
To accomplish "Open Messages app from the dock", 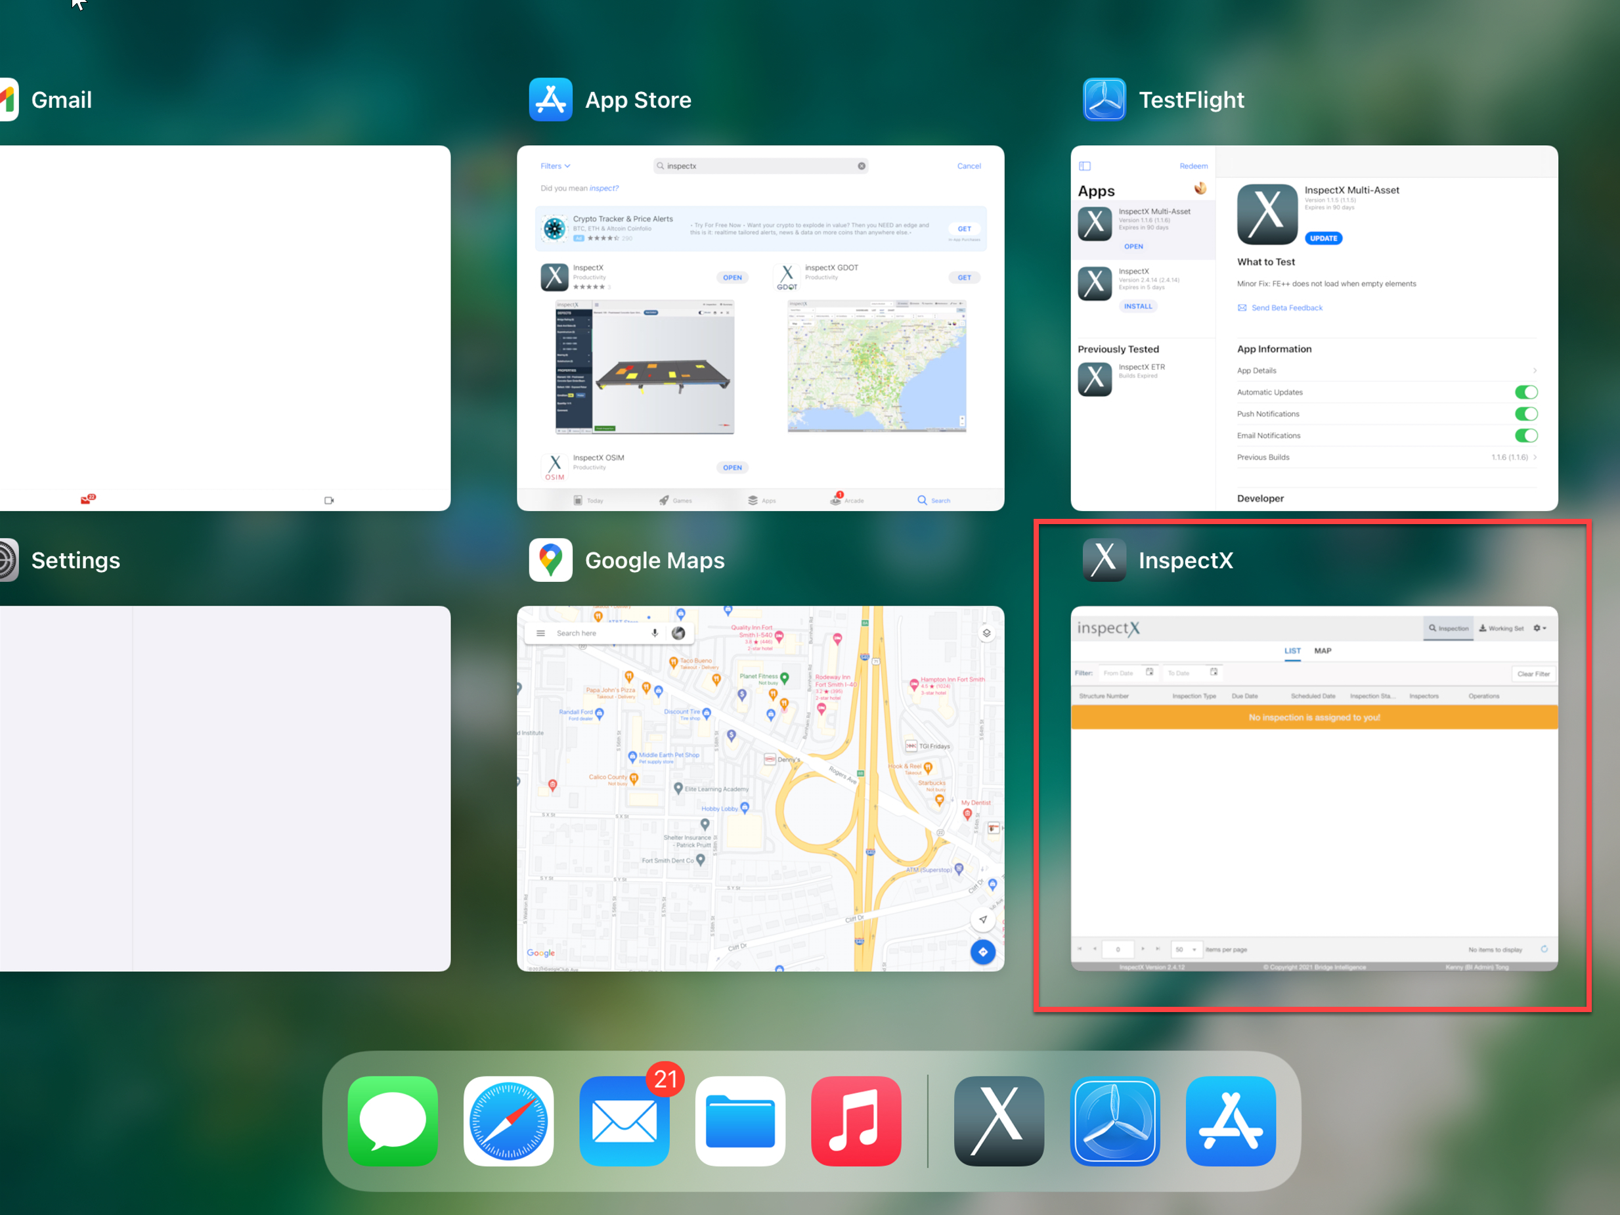I will click(393, 1120).
